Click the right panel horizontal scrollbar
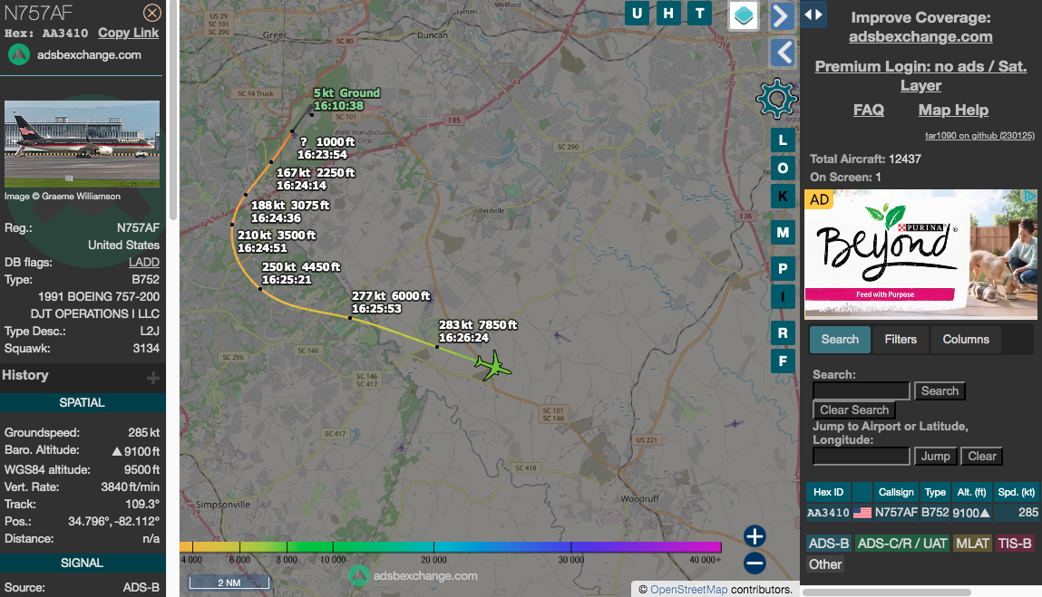 click(x=887, y=592)
